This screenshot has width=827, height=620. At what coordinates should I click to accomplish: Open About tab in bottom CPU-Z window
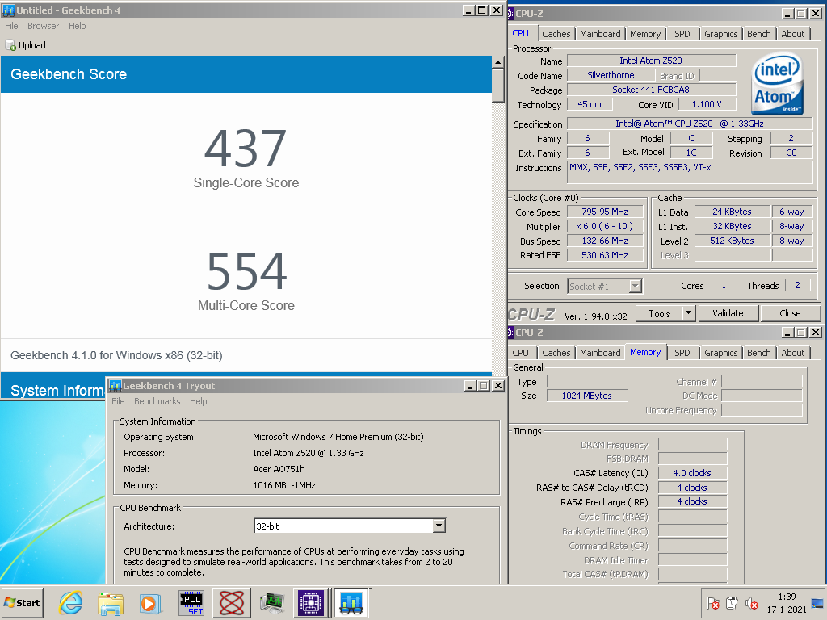point(793,353)
